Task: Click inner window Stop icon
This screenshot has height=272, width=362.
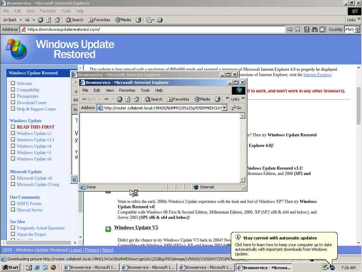Action: click(119, 99)
